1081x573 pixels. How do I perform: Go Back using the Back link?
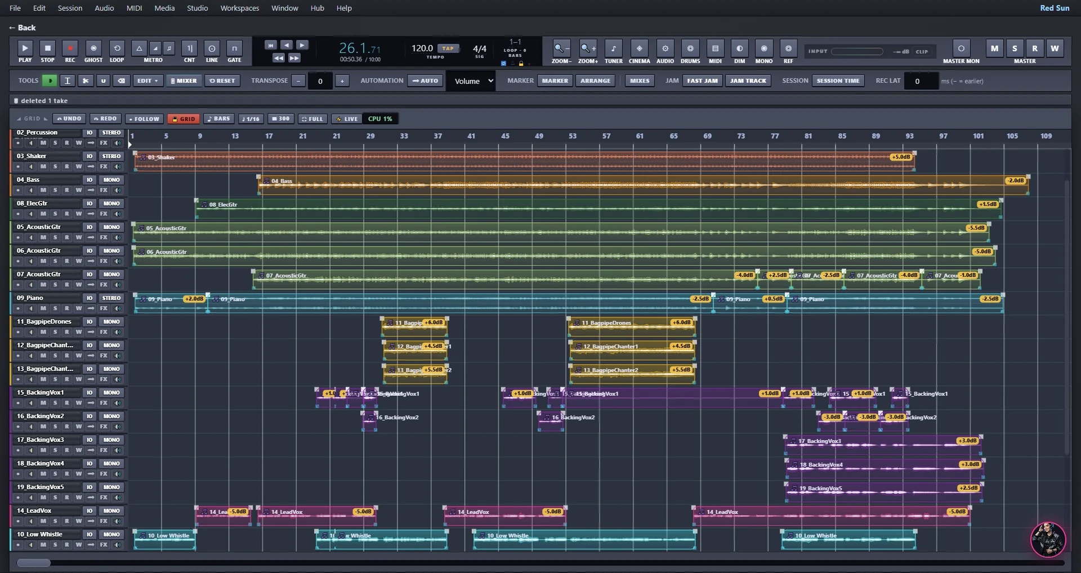pyautogui.click(x=23, y=28)
